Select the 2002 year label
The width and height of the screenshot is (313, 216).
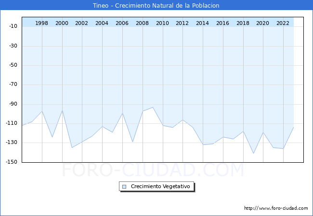click(81, 23)
